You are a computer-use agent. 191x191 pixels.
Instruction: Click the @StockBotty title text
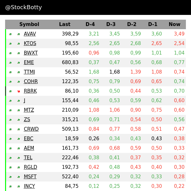tap(24, 7)
